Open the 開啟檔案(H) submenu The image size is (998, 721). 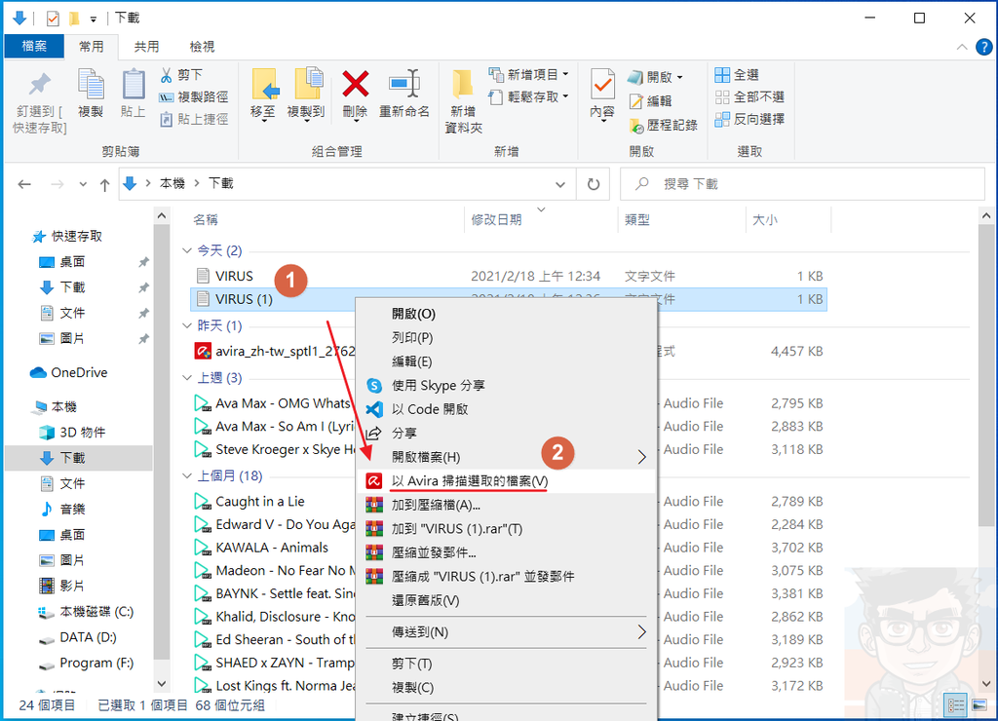[x=506, y=457]
